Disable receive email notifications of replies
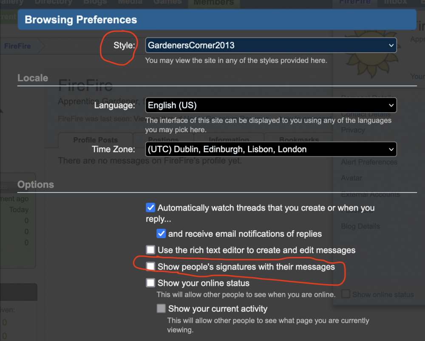425x341 pixels. point(161,233)
